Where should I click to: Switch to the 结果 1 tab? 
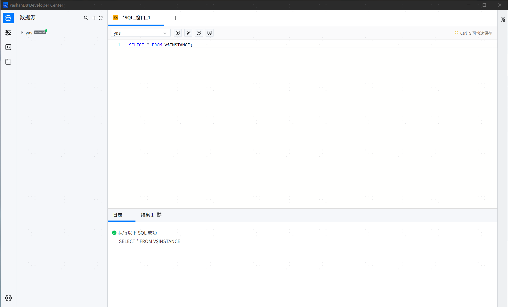(x=147, y=215)
